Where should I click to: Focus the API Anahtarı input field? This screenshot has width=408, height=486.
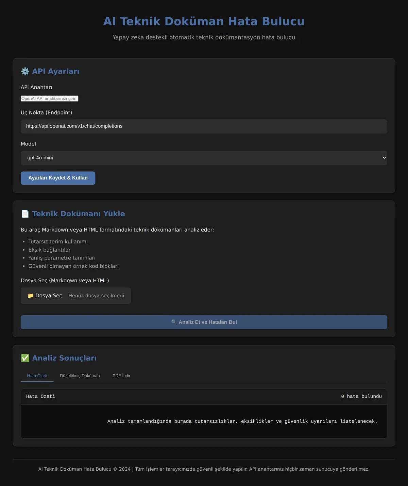pyautogui.click(x=50, y=98)
